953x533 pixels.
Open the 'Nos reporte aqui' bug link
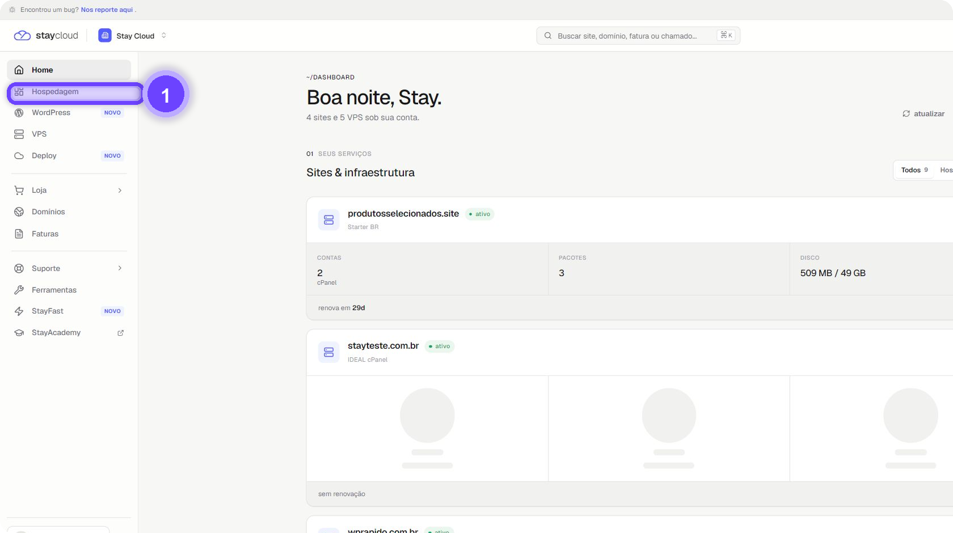coord(107,10)
